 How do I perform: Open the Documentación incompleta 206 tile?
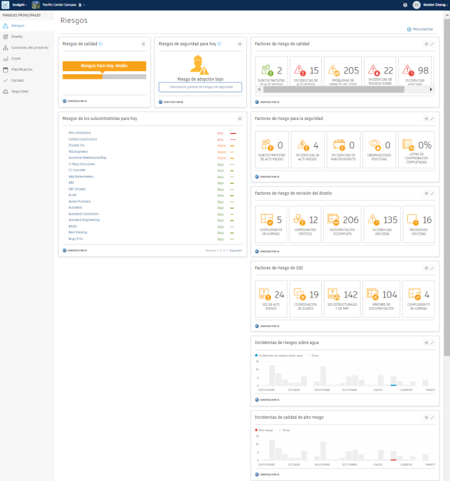click(x=342, y=224)
